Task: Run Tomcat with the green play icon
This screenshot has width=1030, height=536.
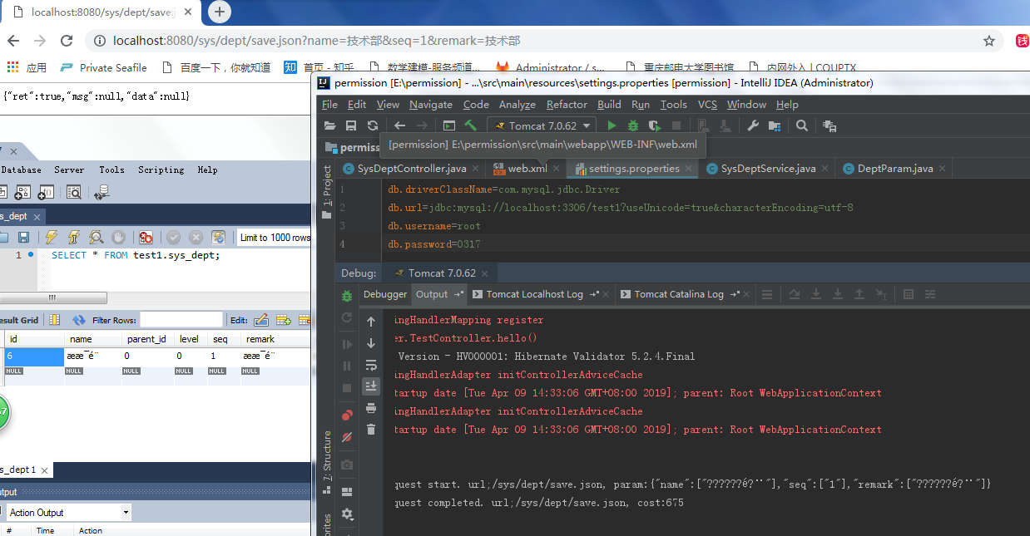Action: 612,125
